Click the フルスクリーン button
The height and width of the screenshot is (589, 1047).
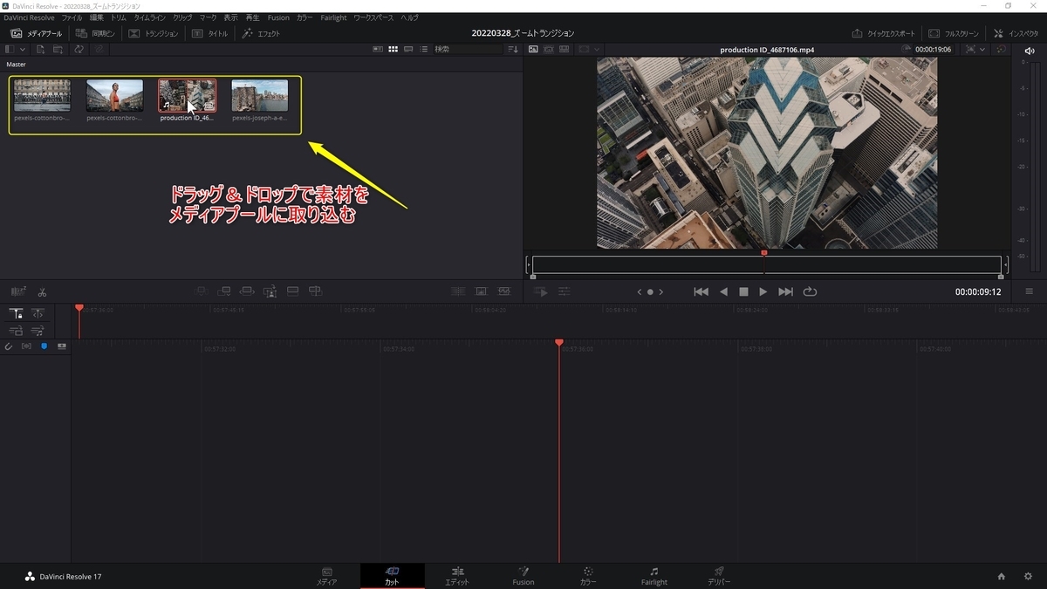point(955,33)
